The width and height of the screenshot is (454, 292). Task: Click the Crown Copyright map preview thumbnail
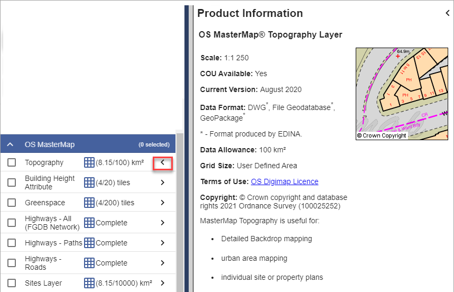click(x=402, y=94)
